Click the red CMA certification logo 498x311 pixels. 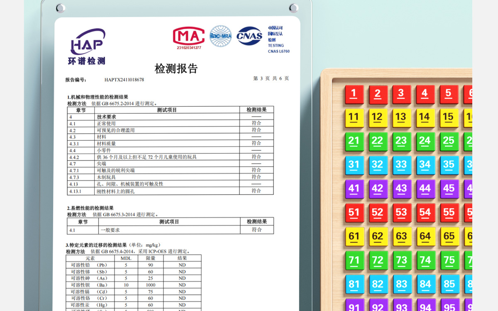point(189,36)
